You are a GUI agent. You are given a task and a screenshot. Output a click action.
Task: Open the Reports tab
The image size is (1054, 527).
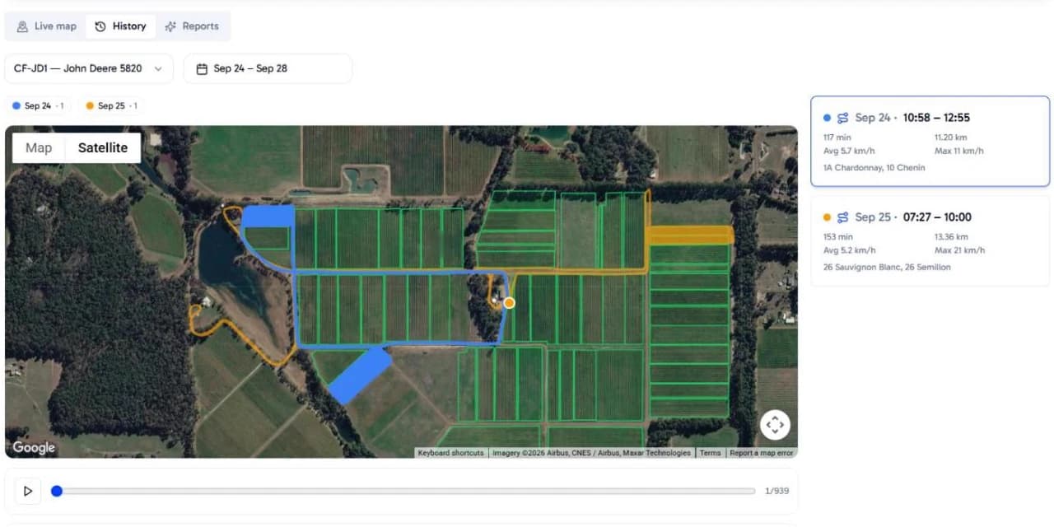point(192,26)
